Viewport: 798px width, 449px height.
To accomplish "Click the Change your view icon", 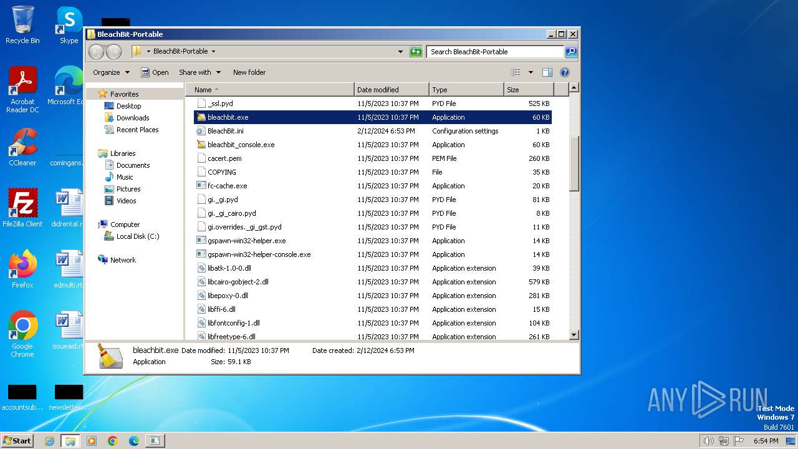I will click(516, 72).
